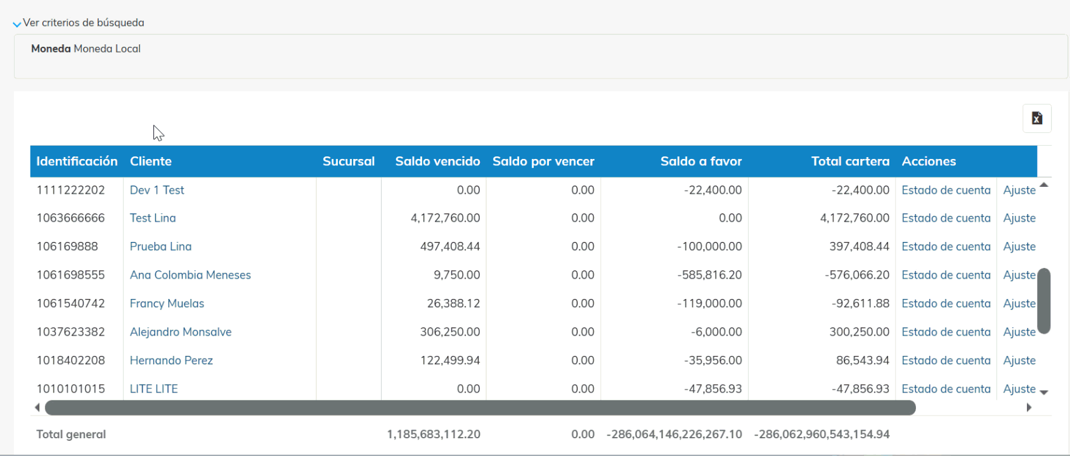Collapse the 'Ver criterios de búsqueda' section
Screen dimensions: 1070x456
pos(17,23)
